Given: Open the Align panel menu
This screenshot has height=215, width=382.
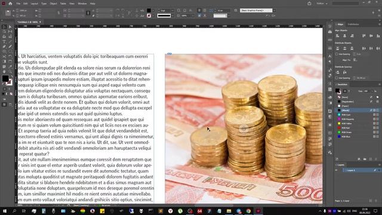Looking at the screenshot, I should (x=380, y=24).
